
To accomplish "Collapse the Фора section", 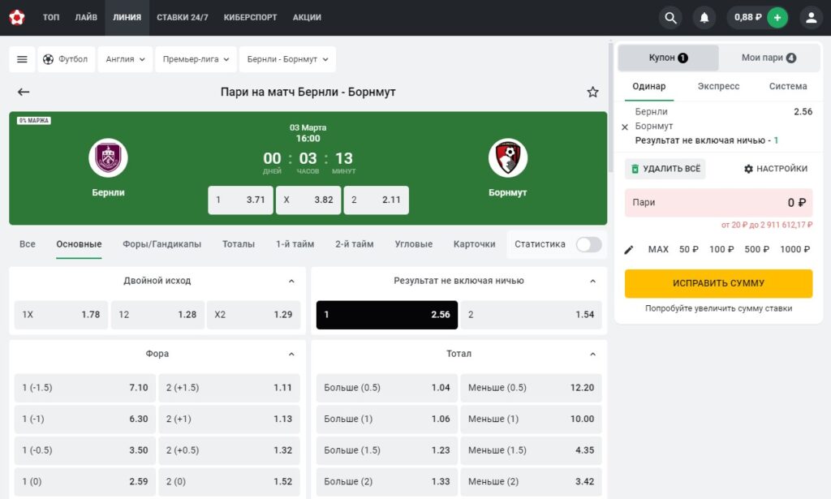I will click(291, 354).
